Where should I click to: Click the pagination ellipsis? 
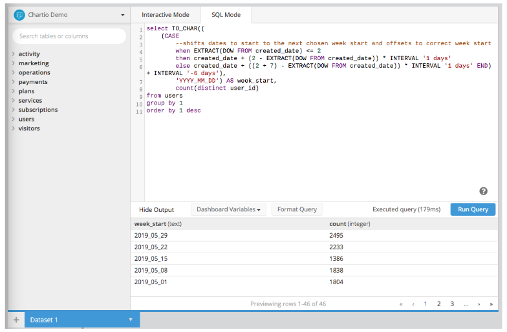pos(466,304)
